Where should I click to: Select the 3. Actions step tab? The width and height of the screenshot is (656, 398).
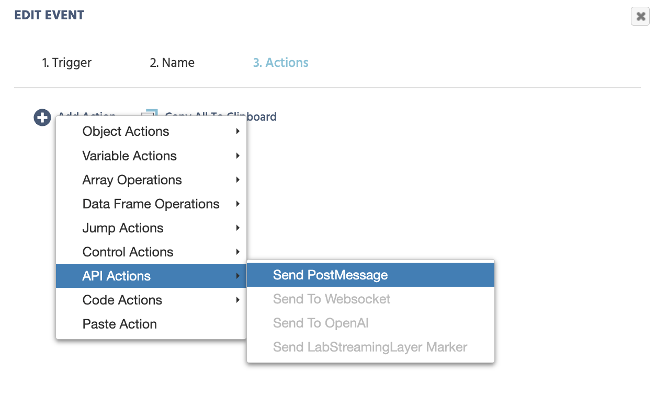pyautogui.click(x=281, y=63)
